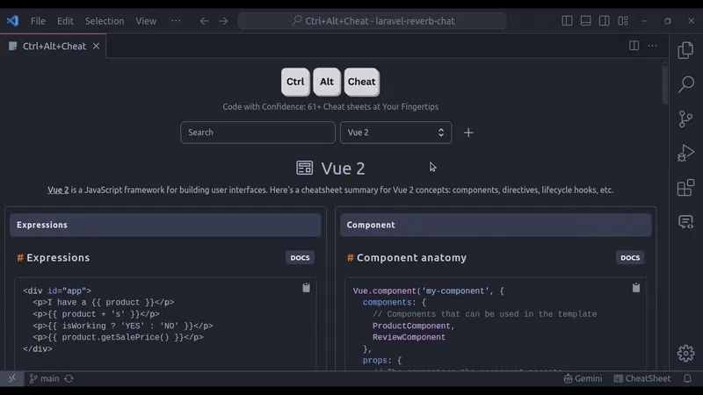Split the editor to the right

634,46
